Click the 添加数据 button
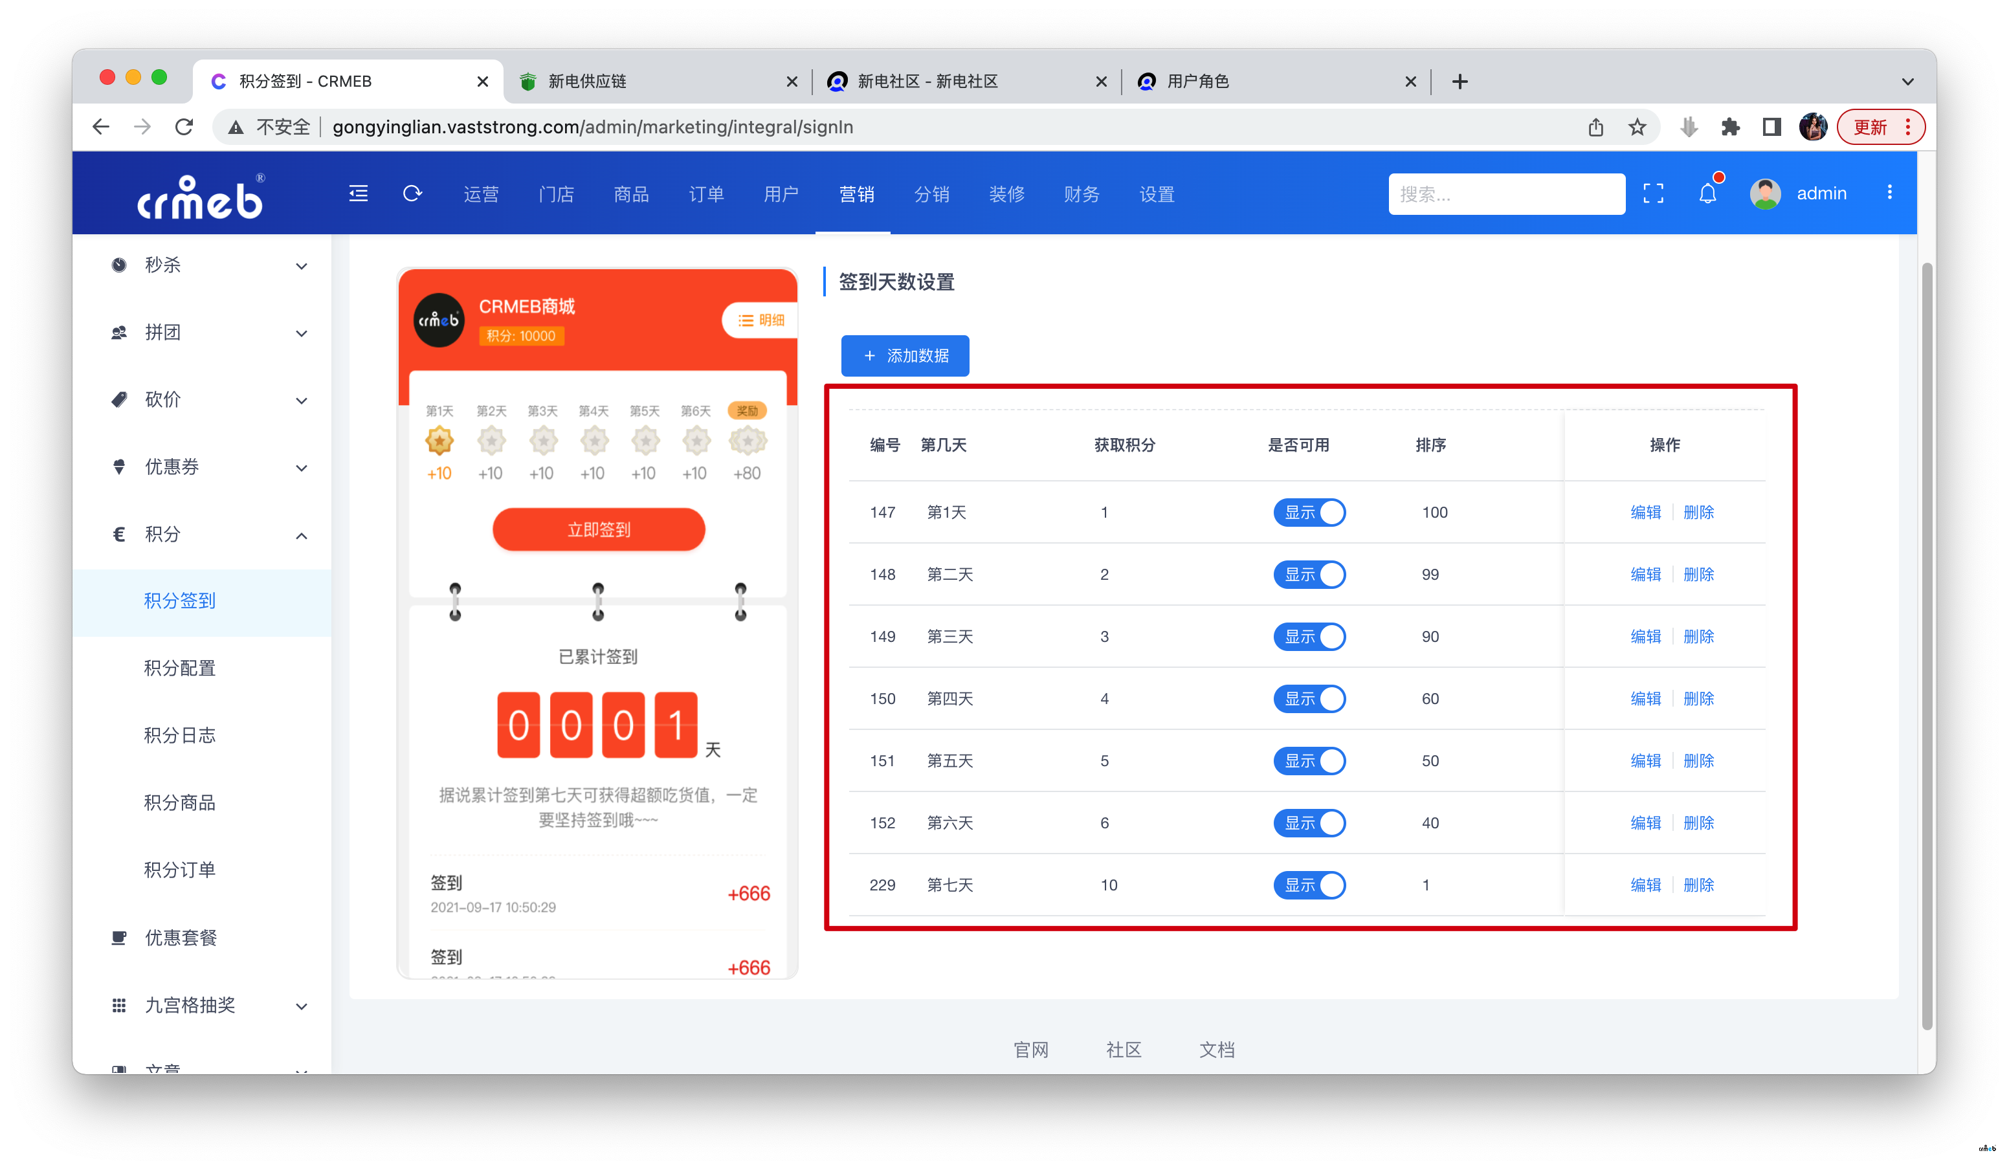Screen dimensions: 2009x1170 [x=905, y=355]
